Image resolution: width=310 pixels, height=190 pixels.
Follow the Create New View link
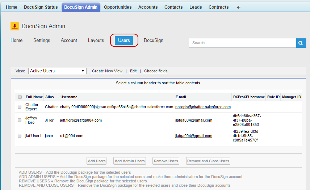[x=107, y=71]
